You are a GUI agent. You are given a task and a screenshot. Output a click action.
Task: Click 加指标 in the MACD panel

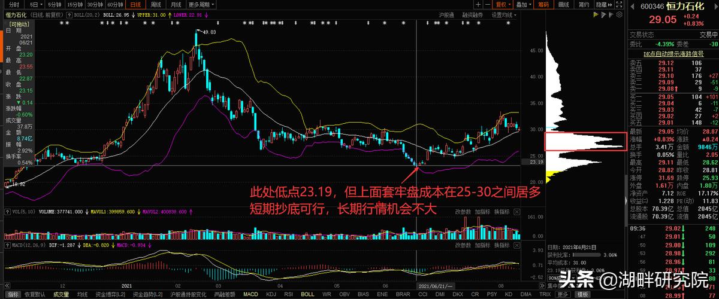[483, 245]
